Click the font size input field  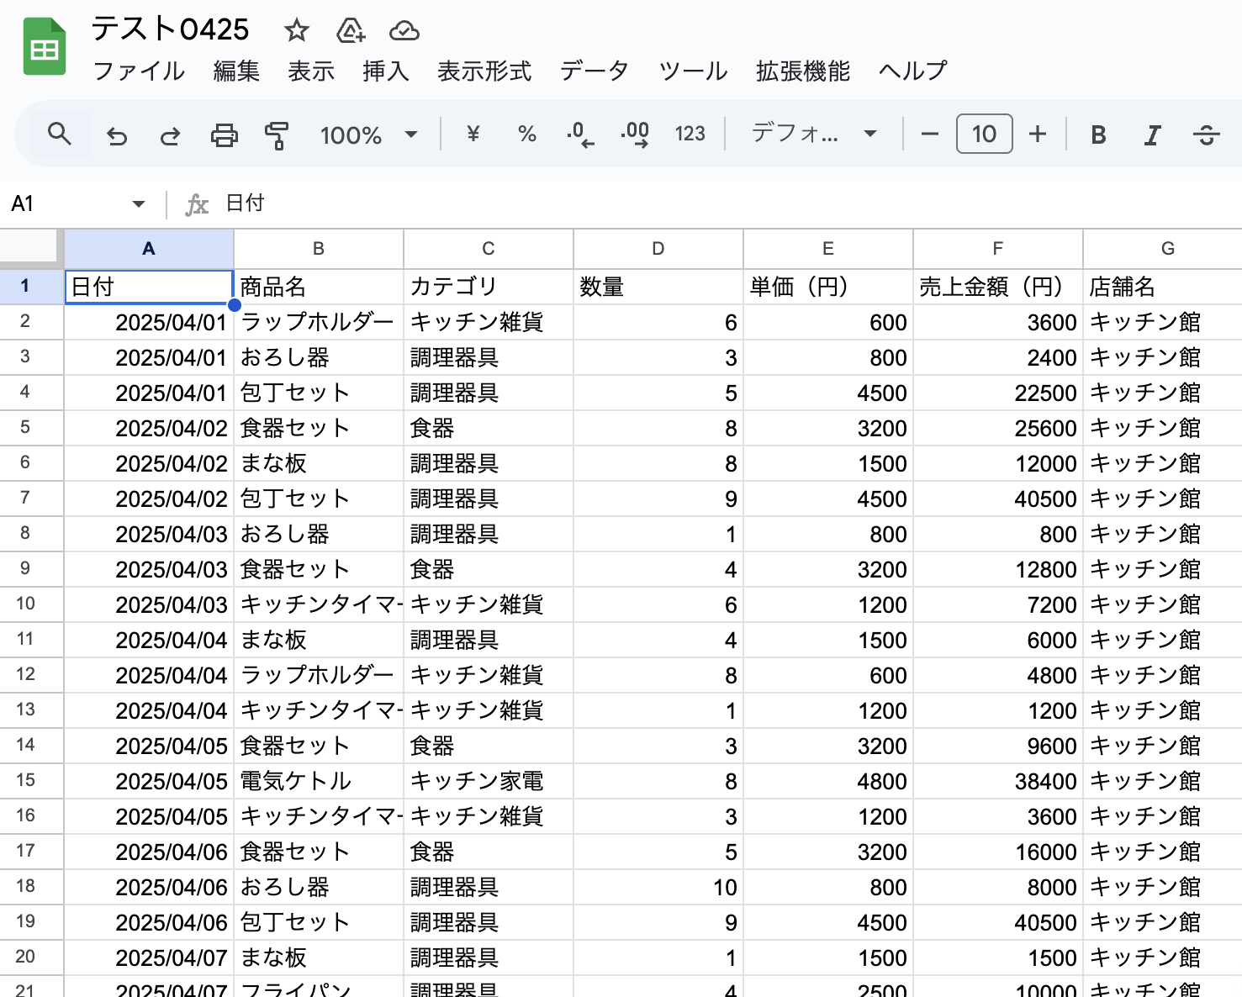984,135
